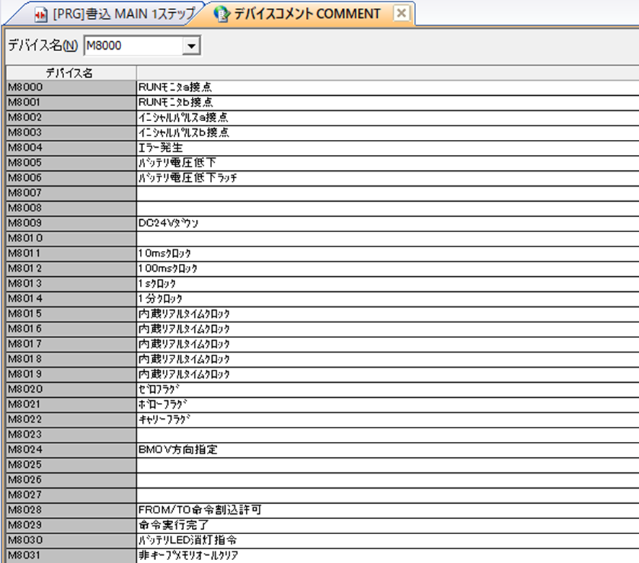Select the 10msクロック comment cell
The height and width of the screenshot is (563, 639).
(x=387, y=253)
